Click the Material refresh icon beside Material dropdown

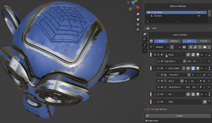(x=172, y=47)
